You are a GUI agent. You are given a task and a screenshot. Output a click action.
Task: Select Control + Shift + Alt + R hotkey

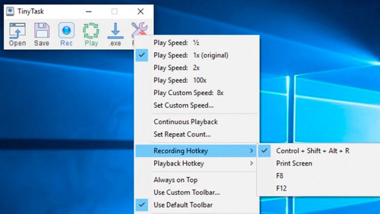[x=318, y=151]
